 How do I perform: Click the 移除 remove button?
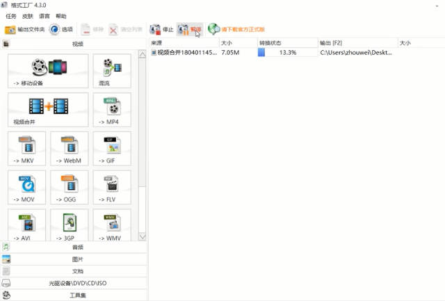(x=92, y=29)
